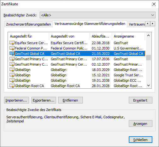The image size is (159, 147).
Task: Open Erweitert options
Action: coord(140,100)
